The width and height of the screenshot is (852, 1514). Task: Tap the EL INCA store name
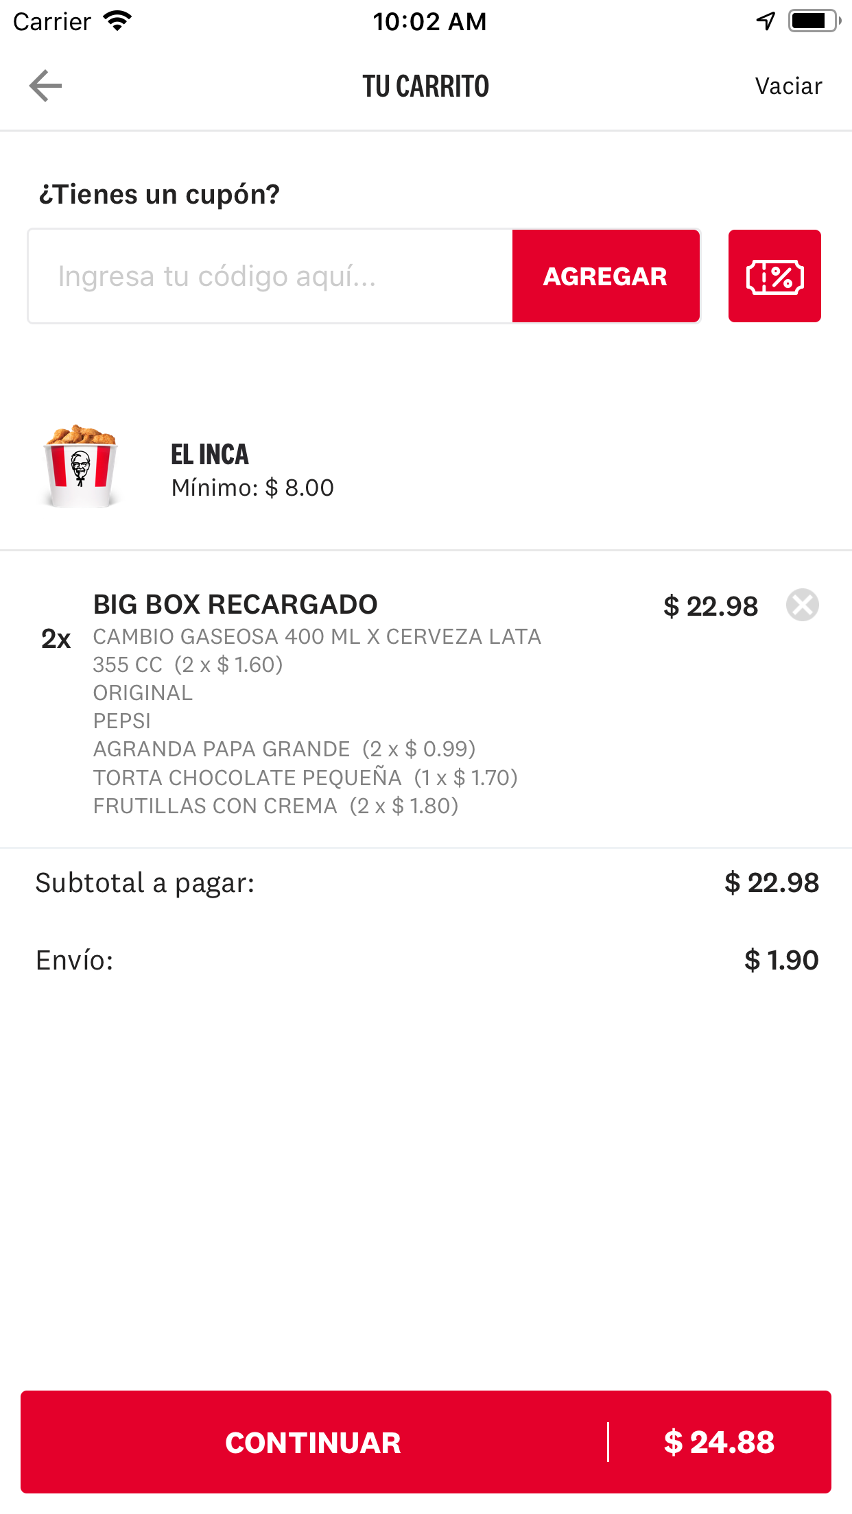pos(210,455)
